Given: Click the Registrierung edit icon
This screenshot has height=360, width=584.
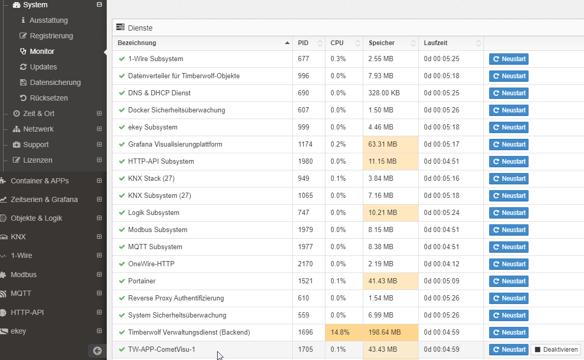Looking at the screenshot, I should [x=23, y=36].
